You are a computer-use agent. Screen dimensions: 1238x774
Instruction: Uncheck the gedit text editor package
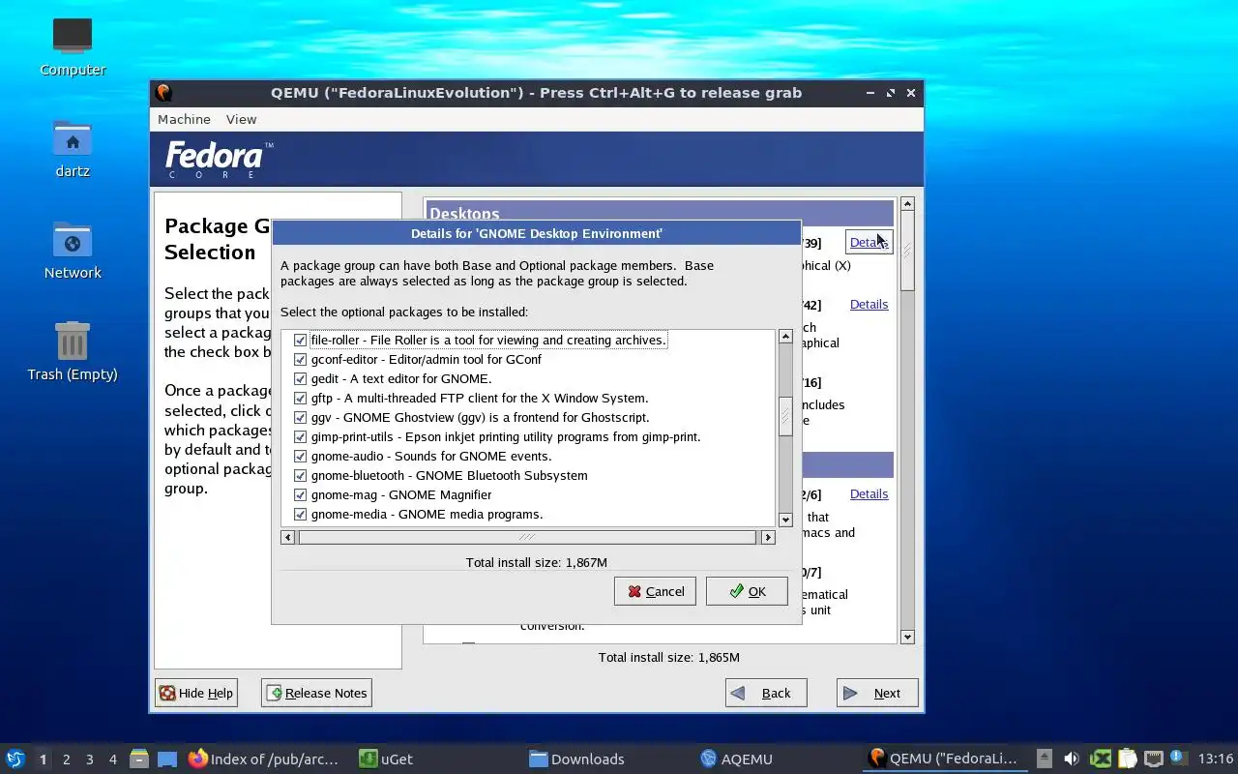click(300, 378)
